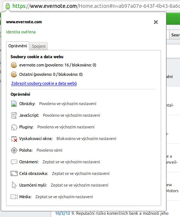
Task: Open Uzamčení myši permission dropdown
Action: pos(79,185)
